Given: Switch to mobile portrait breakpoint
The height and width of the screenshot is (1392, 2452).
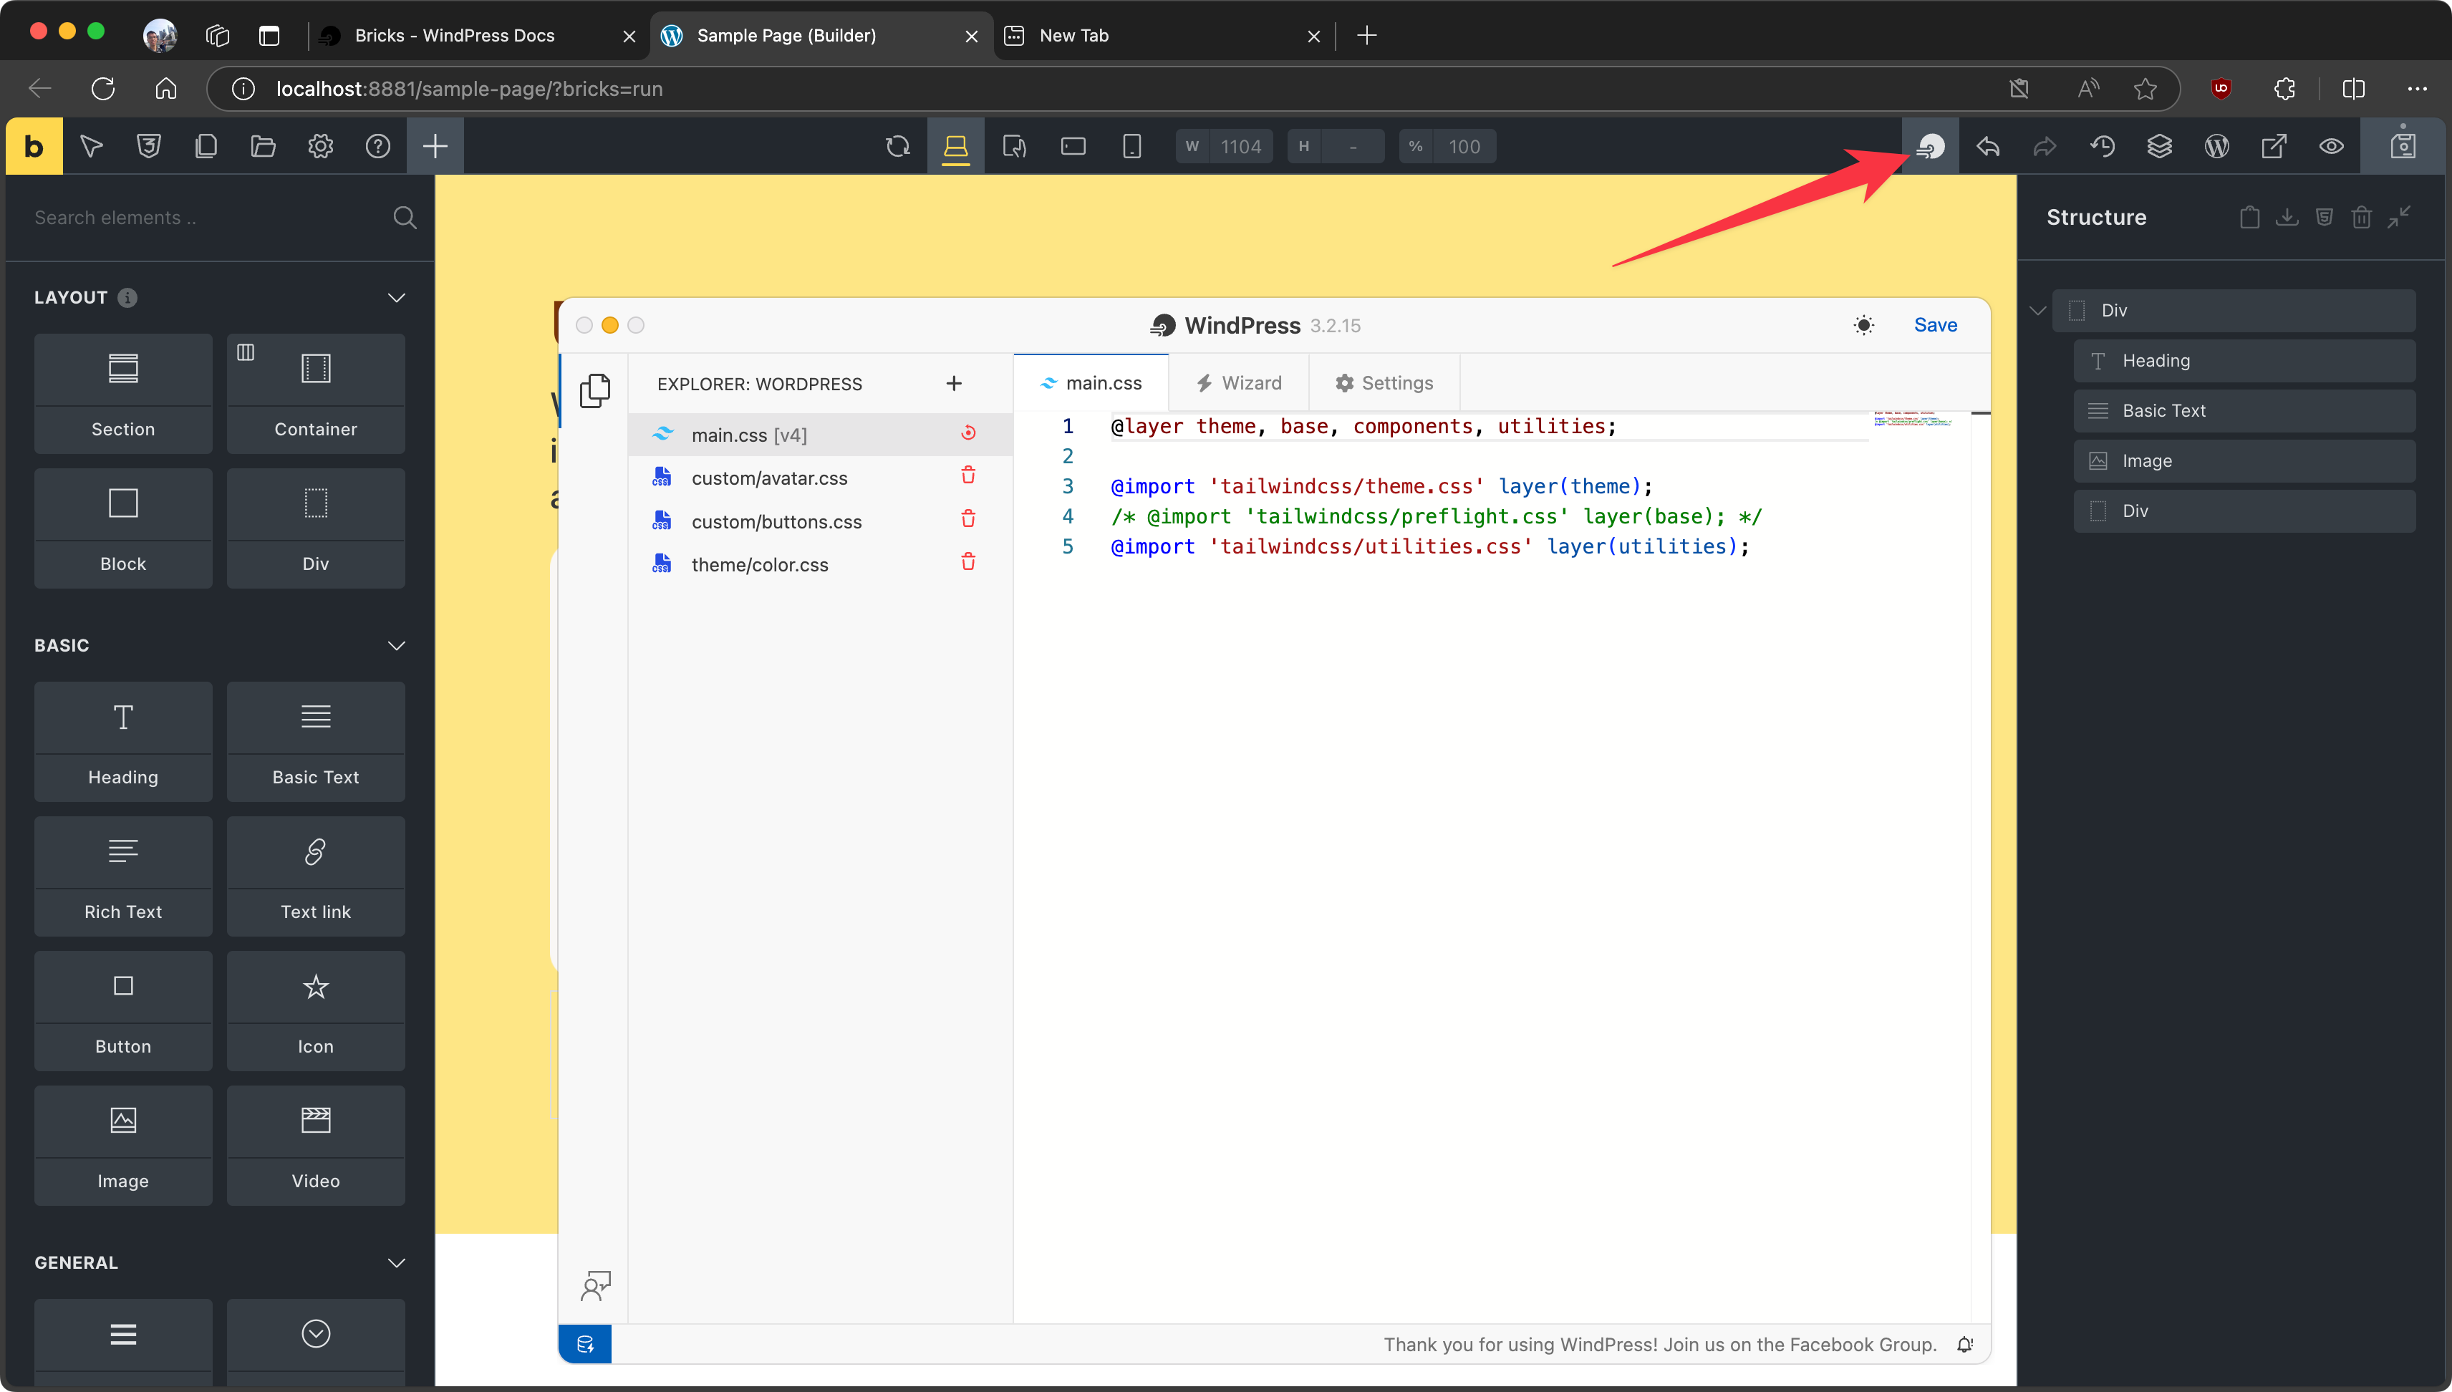Looking at the screenshot, I should click(x=1131, y=146).
